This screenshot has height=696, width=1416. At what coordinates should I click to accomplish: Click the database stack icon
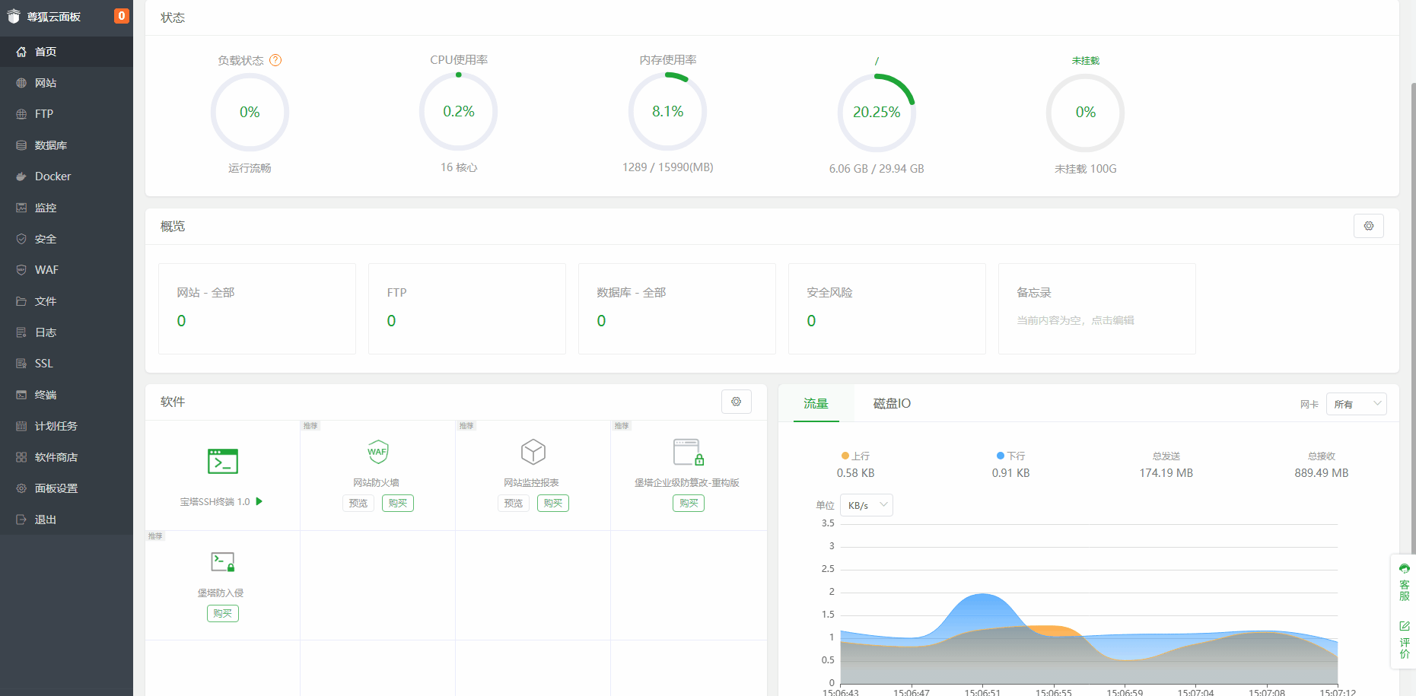(x=21, y=145)
